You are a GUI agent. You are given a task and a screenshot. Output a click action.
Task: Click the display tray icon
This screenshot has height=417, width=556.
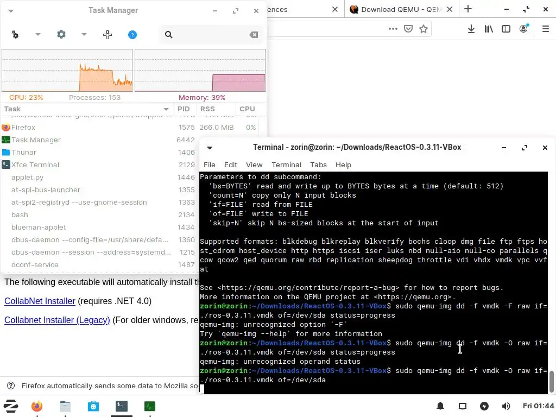pyautogui.click(x=463, y=406)
